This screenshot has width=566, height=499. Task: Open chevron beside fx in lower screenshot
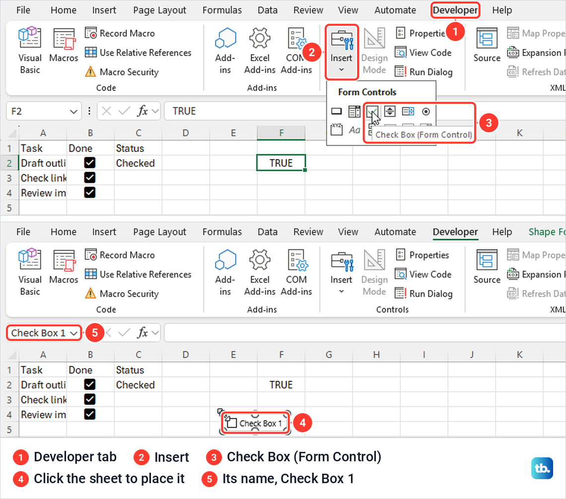155,333
